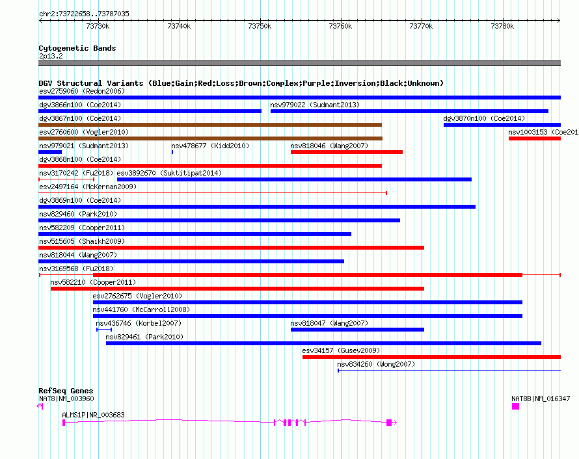
Task: Open nsv515605 (Shaikh2009) variant label
Action: pyautogui.click(x=82, y=241)
